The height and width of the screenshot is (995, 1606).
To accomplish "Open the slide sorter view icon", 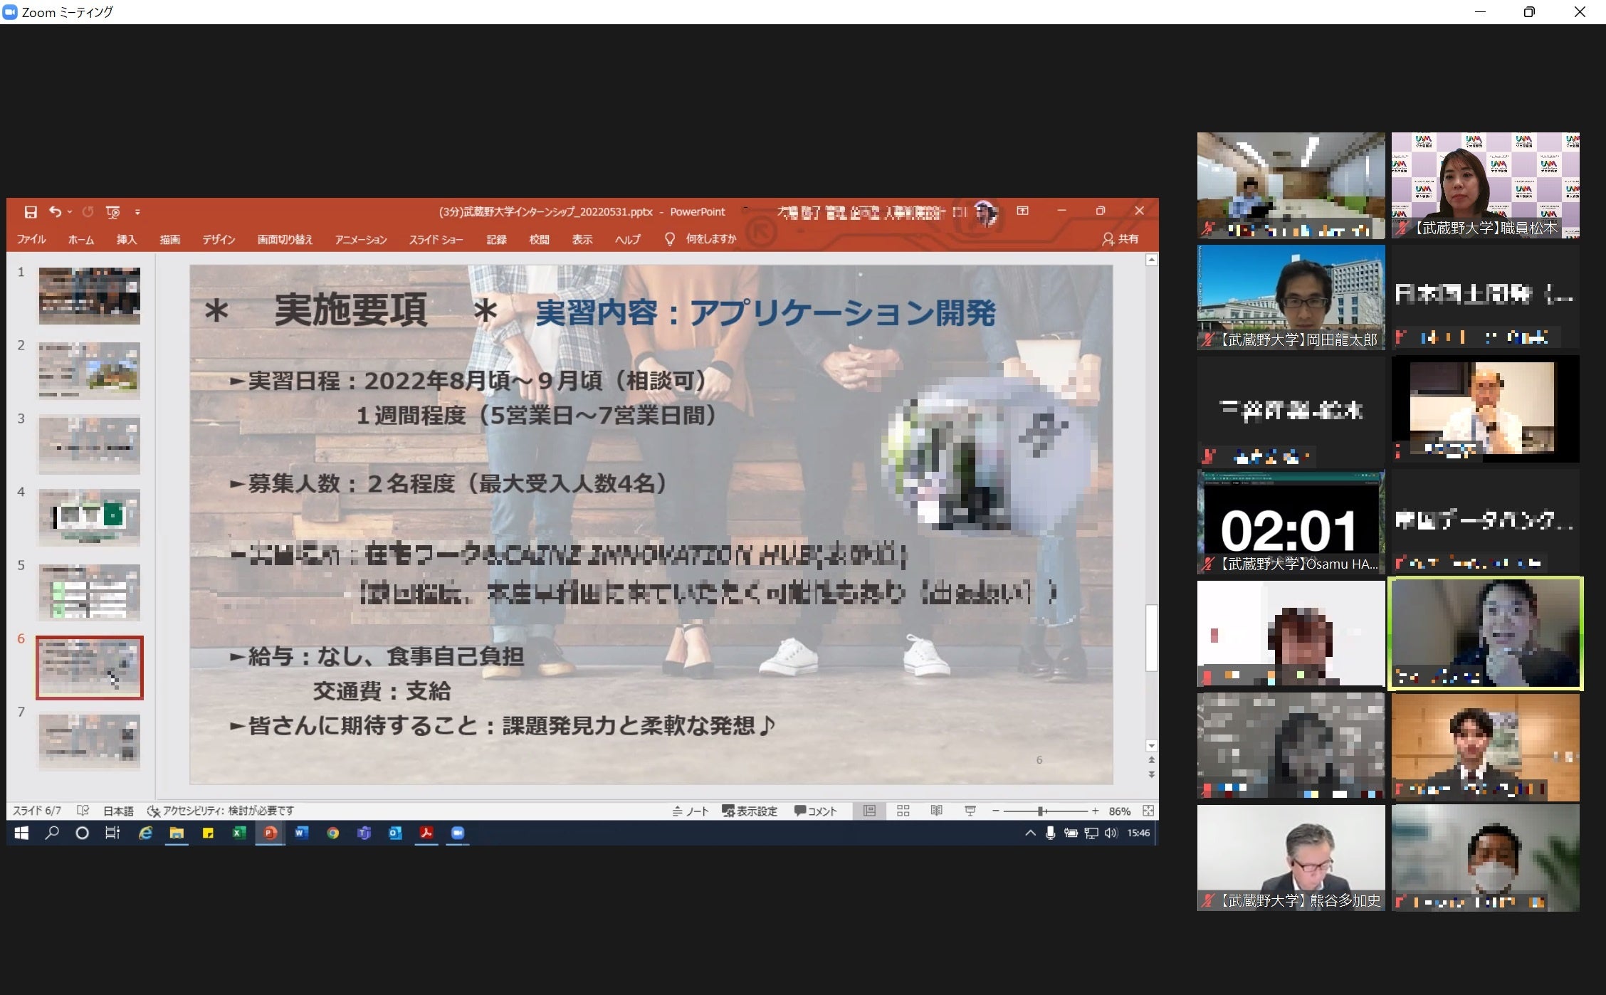I will (x=903, y=811).
